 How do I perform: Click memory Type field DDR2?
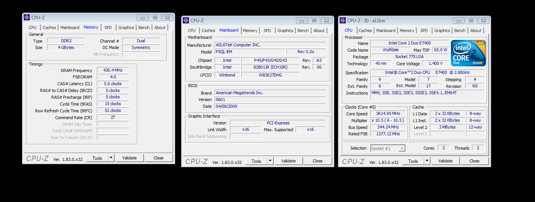[66, 41]
